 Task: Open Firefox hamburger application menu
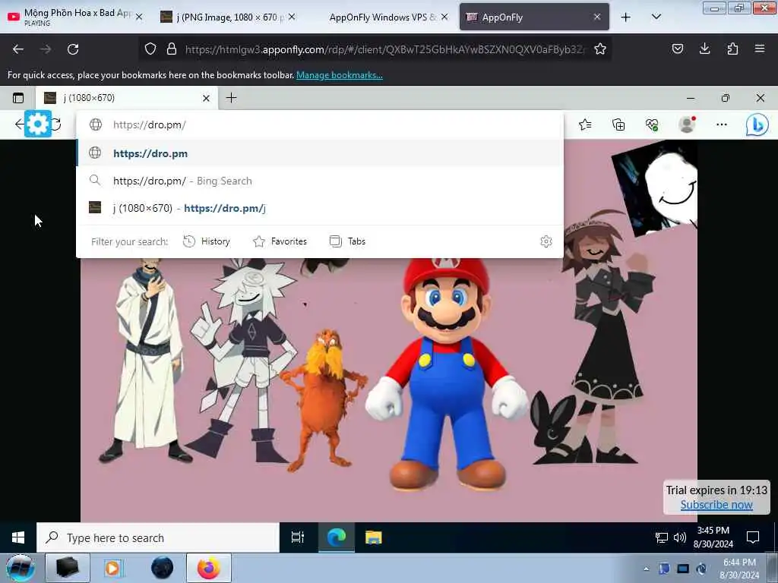pyautogui.click(x=760, y=49)
